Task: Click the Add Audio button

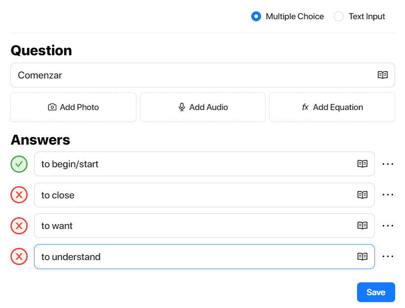Action: pyautogui.click(x=203, y=107)
